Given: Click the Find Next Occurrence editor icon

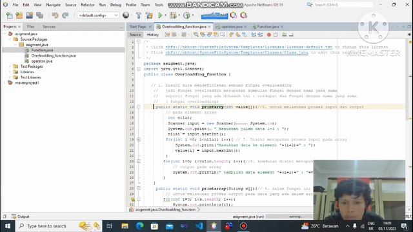Looking at the screenshot, I should 209,35.
